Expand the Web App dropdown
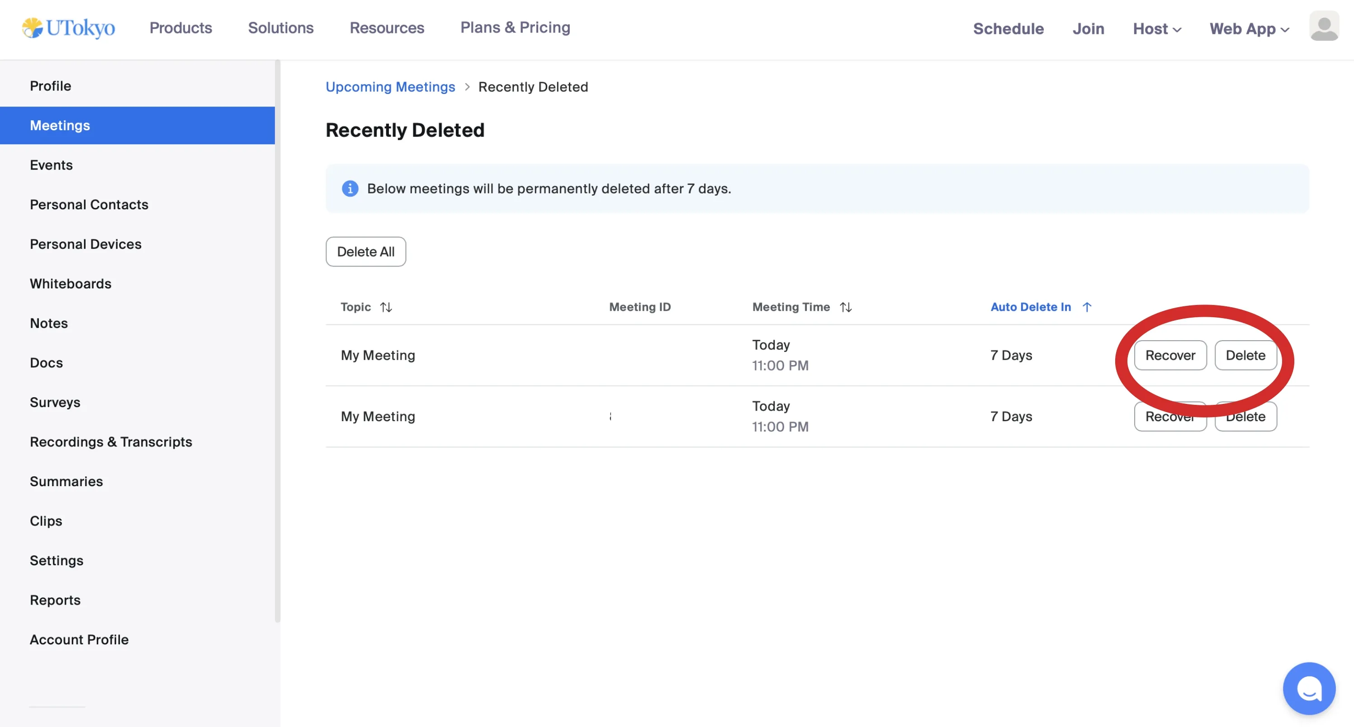 [x=1249, y=29]
